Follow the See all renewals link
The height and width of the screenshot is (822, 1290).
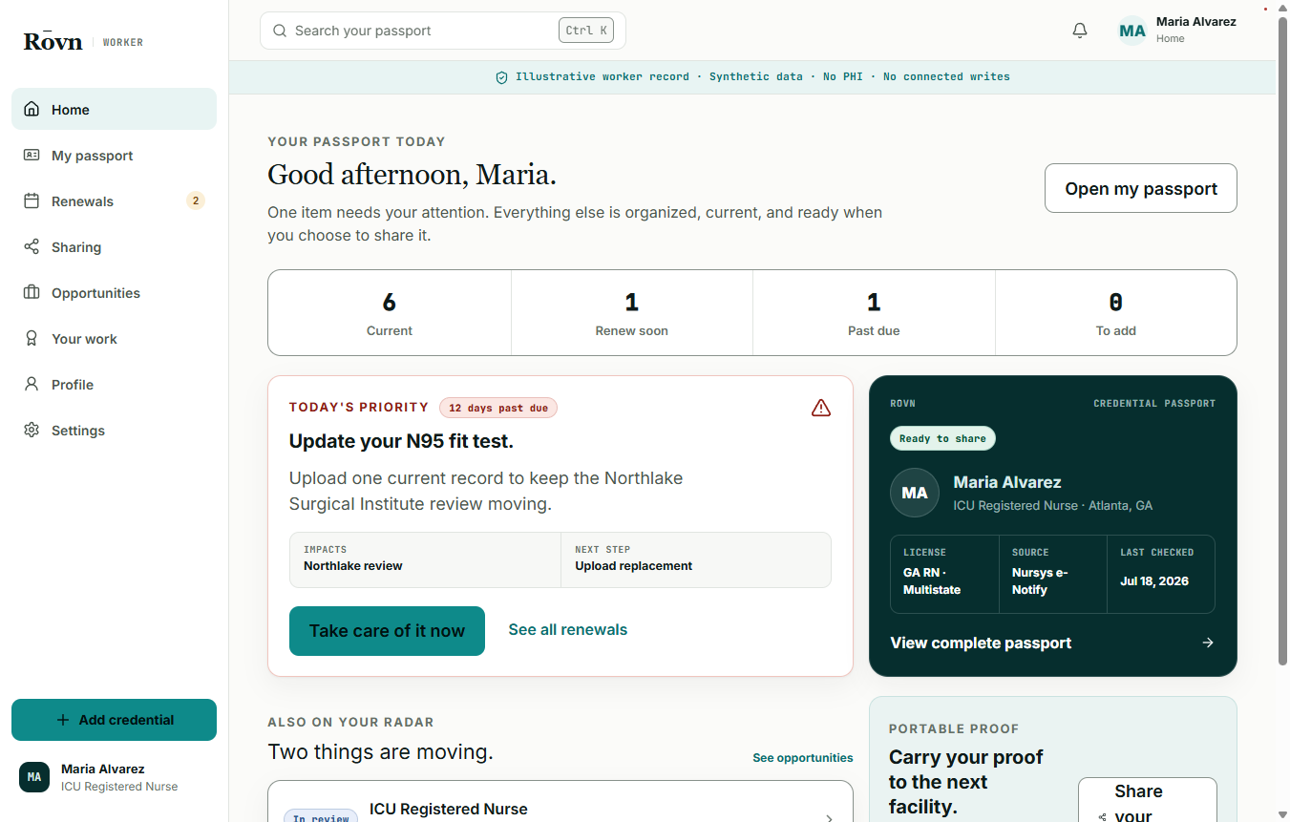tap(568, 630)
